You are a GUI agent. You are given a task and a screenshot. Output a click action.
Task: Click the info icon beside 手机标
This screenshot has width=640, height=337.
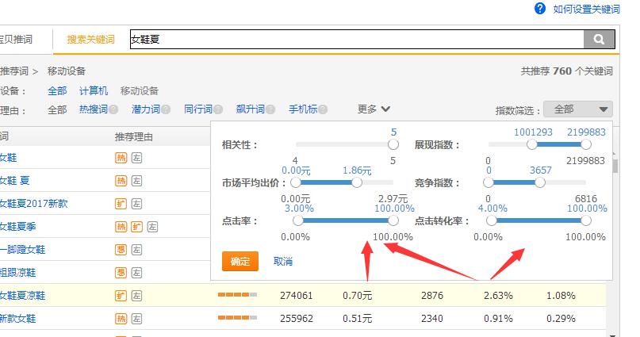(x=323, y=110)
